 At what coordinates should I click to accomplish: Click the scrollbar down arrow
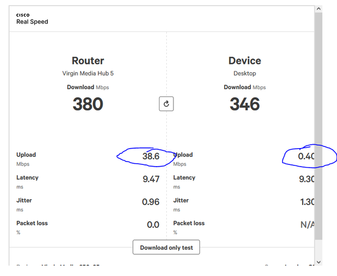coord(318,261)
